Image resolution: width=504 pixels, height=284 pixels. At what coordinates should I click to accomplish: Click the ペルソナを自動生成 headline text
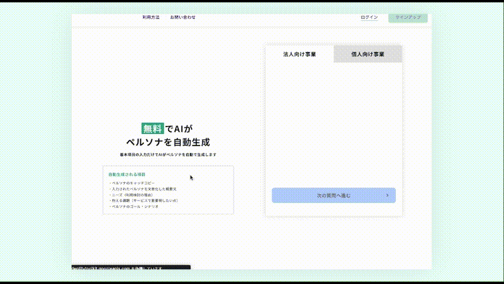tap(168, 142)
